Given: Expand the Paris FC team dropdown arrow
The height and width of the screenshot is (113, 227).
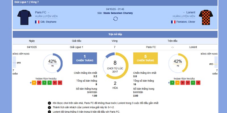Looking at the screenshot, I should pos(49,12).
